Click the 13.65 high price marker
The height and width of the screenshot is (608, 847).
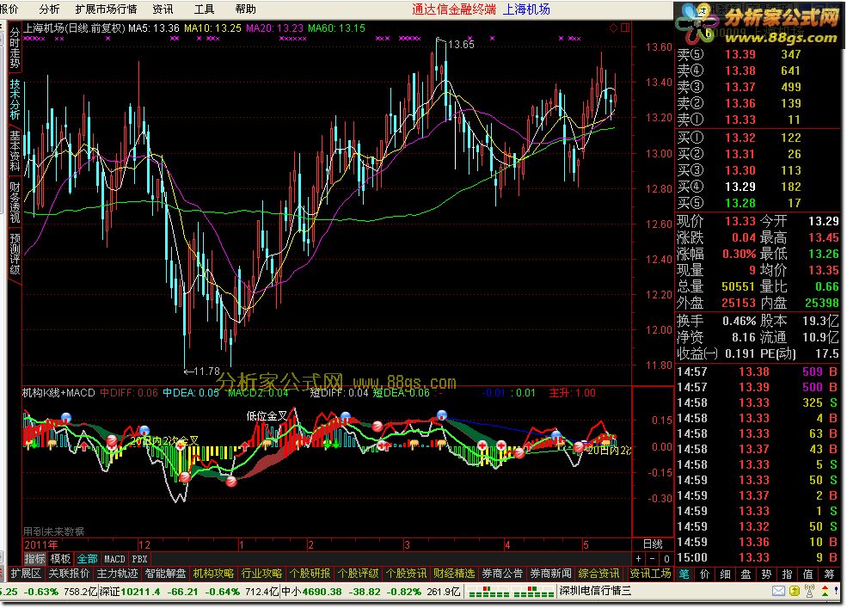point(461,45)
